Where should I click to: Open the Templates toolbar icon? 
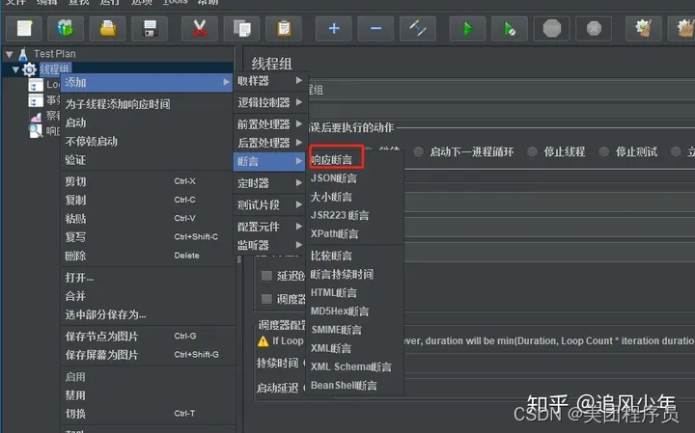66,29
